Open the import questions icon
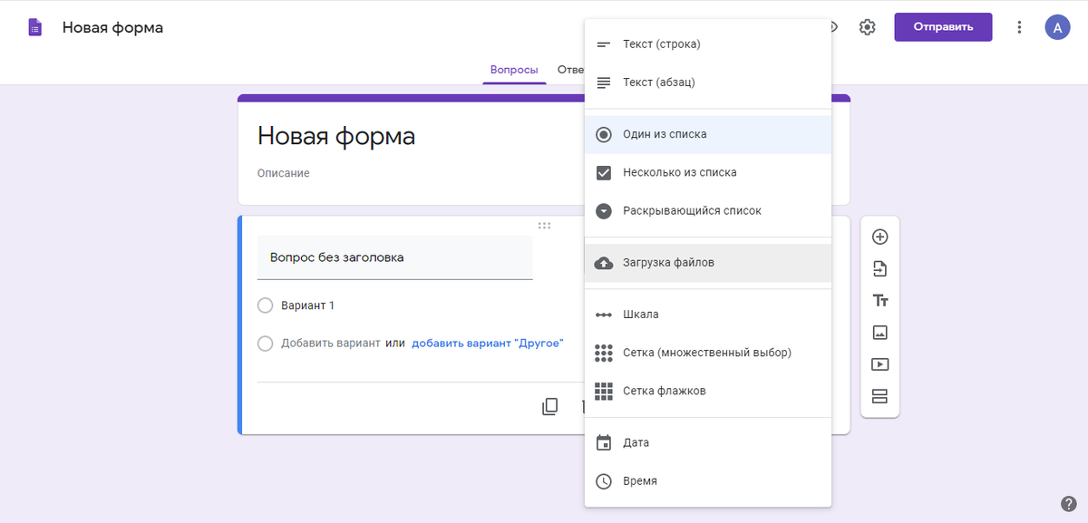The height and width of the screenshot is (523, 1088). pyautogui.click(x=879, y=267)
